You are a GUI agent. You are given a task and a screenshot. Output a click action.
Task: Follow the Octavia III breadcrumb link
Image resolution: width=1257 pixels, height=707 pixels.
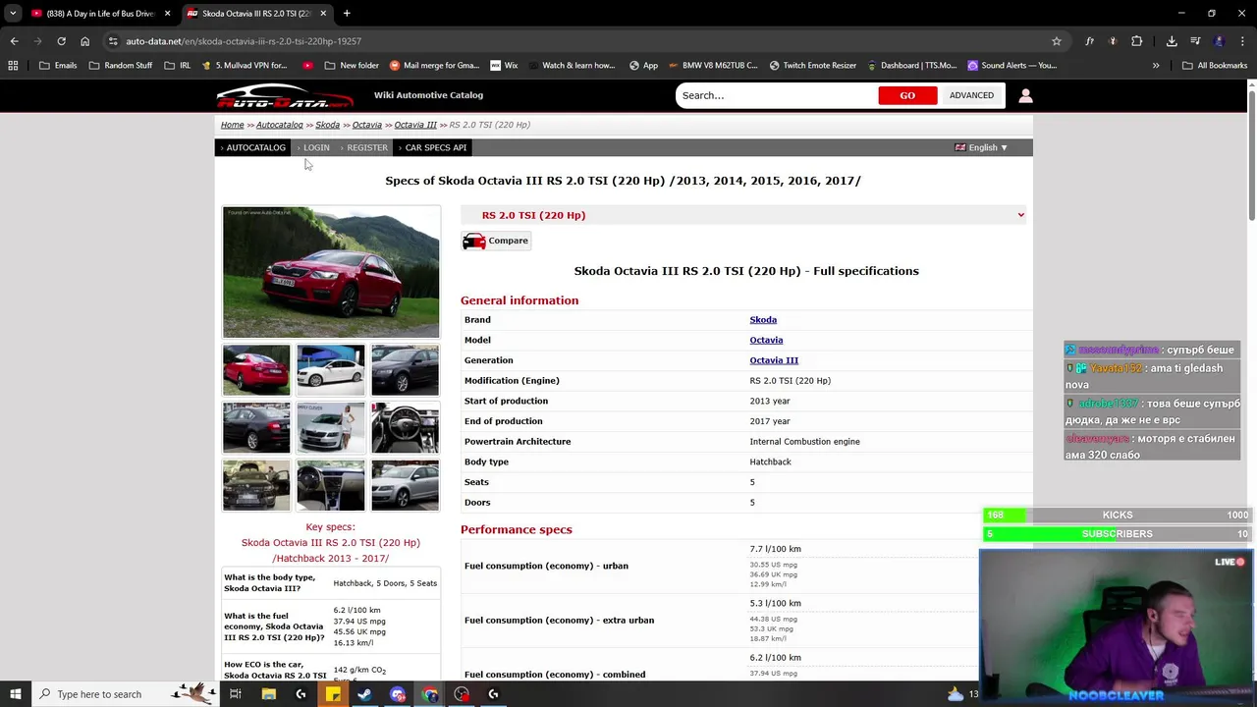(x=415, y=125)
